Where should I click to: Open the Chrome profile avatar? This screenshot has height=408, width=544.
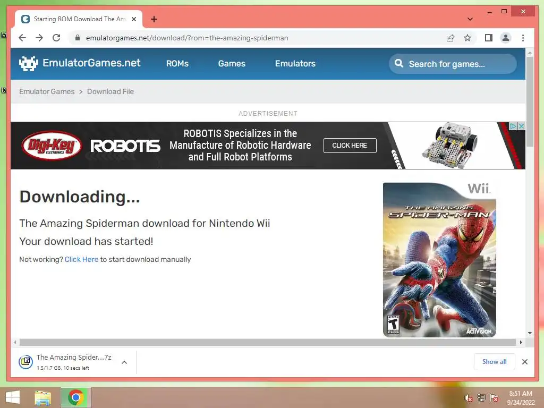pos(506,38)
